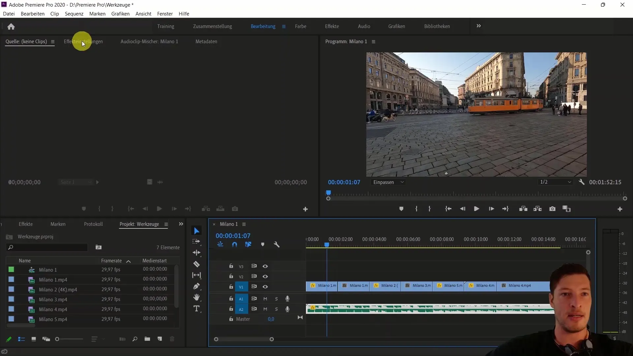Toggle V1 track output eye

coord(265,287)
